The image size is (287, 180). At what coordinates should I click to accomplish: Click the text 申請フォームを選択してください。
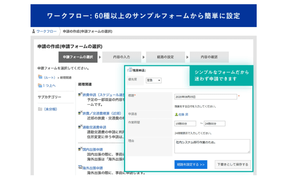click(x=63, y=68)
